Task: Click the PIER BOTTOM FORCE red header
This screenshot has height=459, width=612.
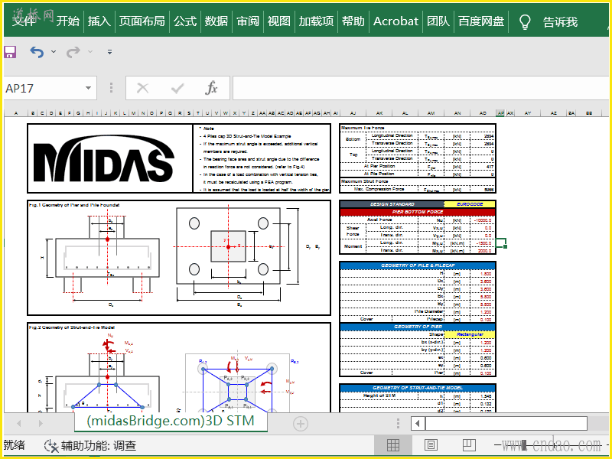Action: (418, 212)
